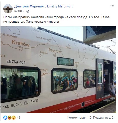Click the public globe privacy icon
118x123 pixels.
28,11
